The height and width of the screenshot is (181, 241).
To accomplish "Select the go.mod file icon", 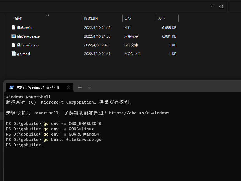I will coord(14,54).
